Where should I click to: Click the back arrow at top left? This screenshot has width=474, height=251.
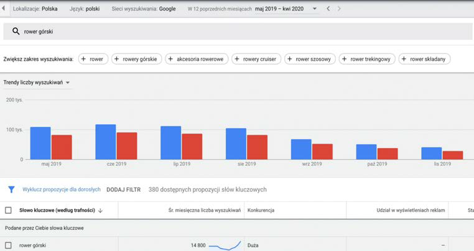(x=5, y=9)
